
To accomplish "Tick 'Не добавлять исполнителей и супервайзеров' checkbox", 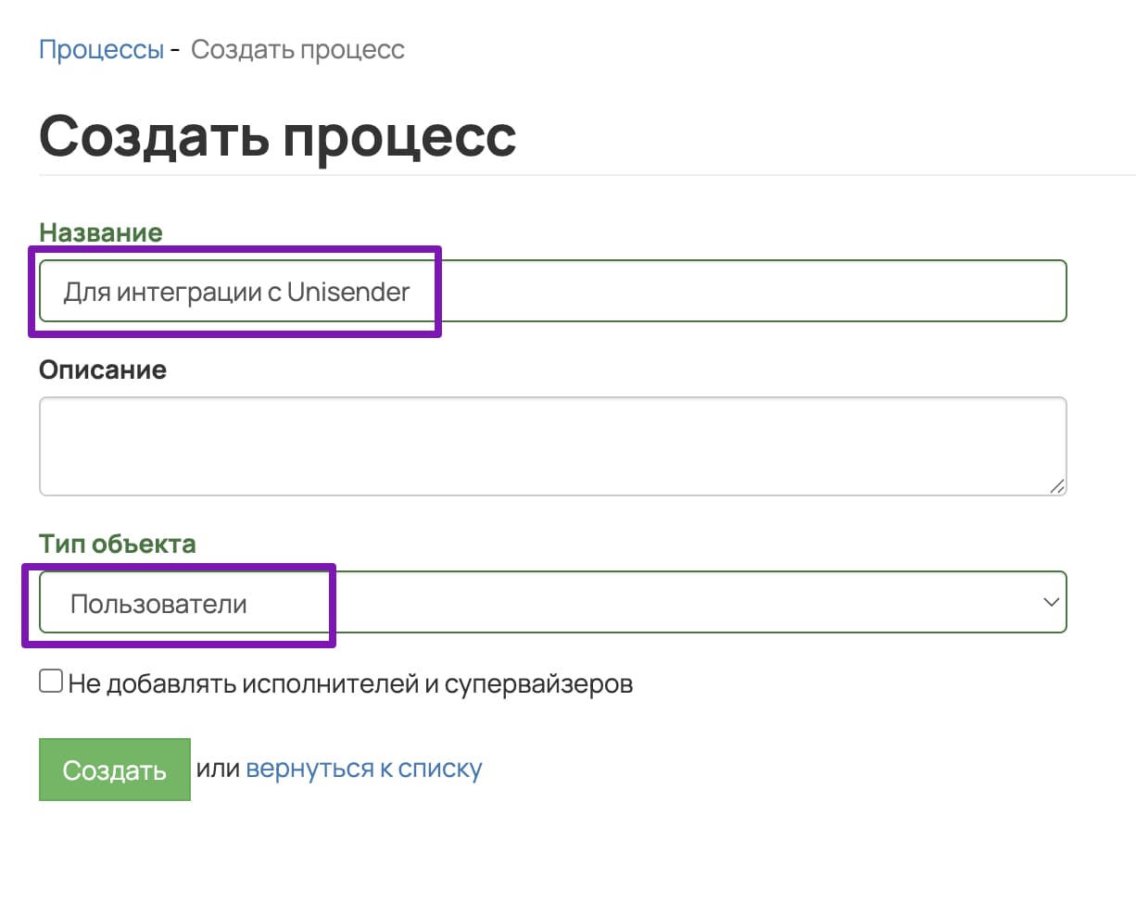I will tap(50, 683).
